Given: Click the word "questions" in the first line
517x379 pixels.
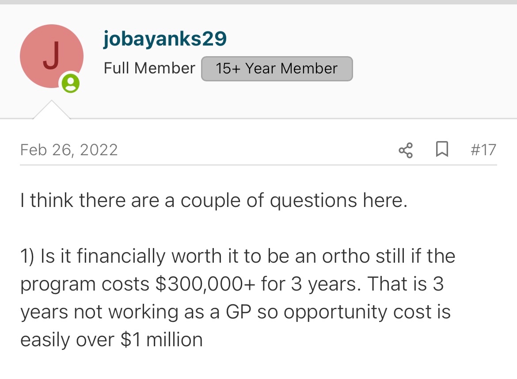Looking at the screenshot, I should tap(314, 201).
